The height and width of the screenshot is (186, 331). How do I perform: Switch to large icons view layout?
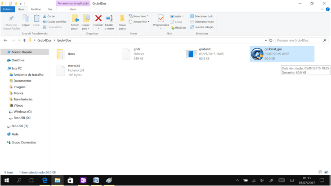[326, 172]
